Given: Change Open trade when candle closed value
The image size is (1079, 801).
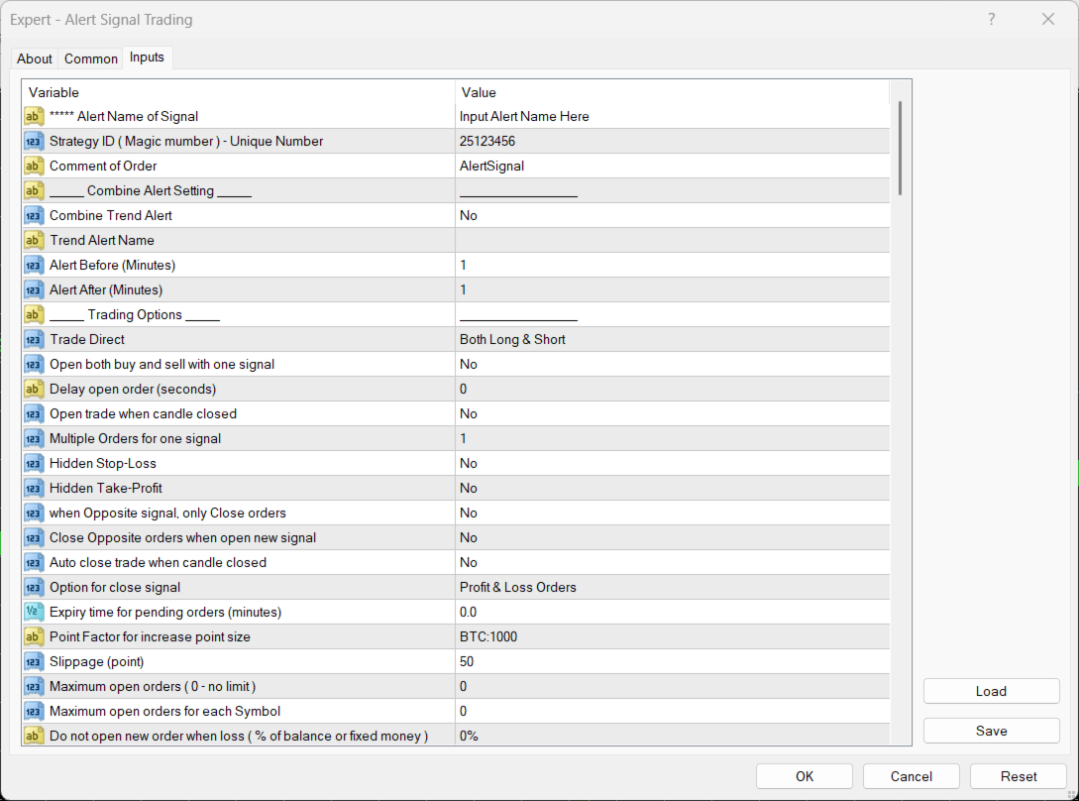Looking at the screenshot, I should click(673, 414).
